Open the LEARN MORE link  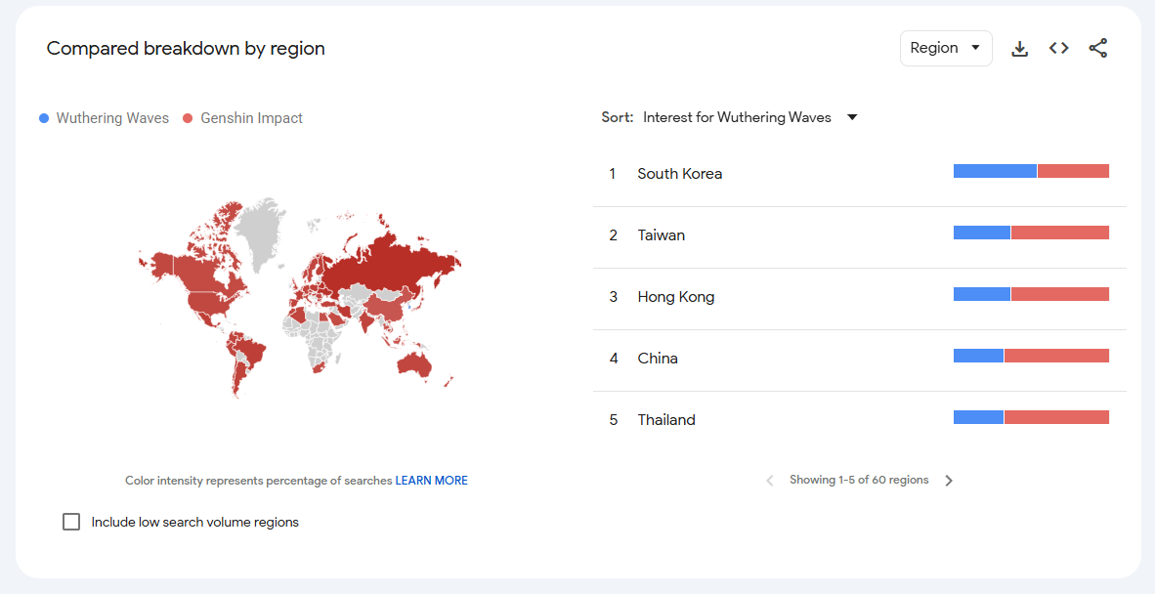(x=432, y=481)
